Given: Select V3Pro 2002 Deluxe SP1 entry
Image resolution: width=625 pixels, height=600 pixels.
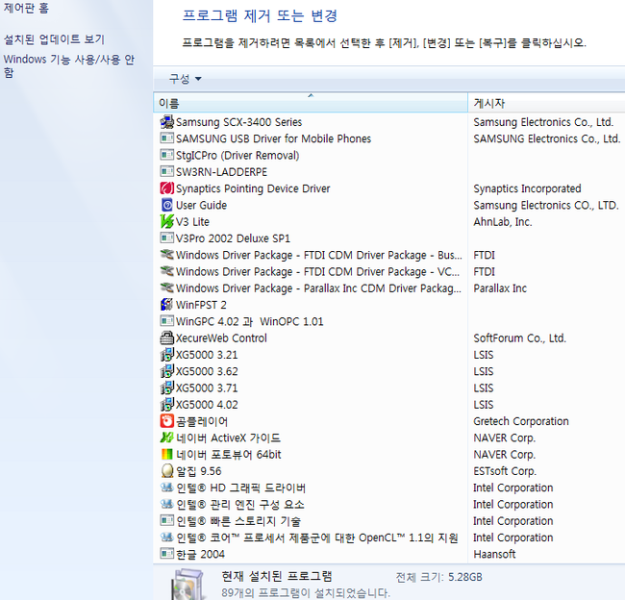Looking at the screenshot, I should click(x=234, y=238).
